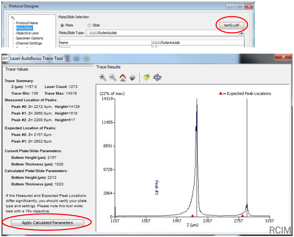Select Protocol Name in the tree
This screenshot has width=294, height=237.
tap(27, 23)
